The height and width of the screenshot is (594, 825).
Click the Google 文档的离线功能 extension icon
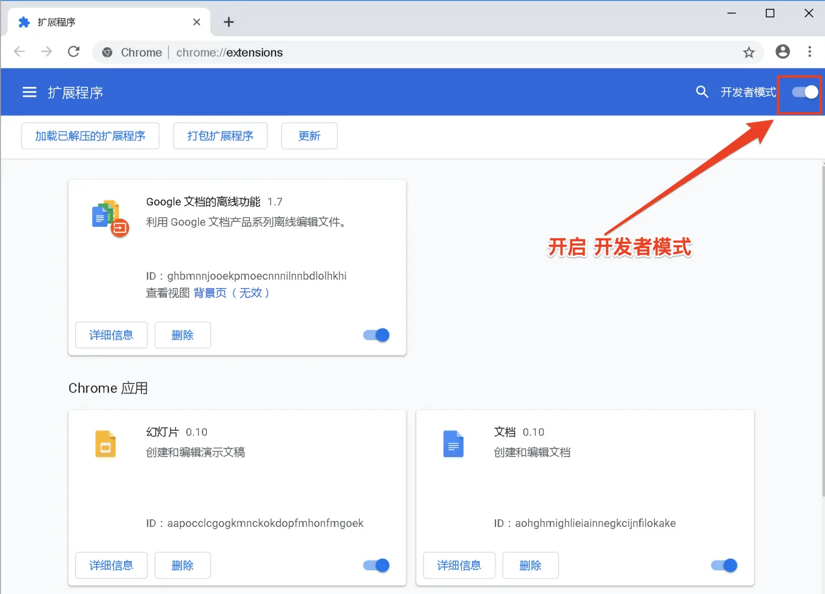click(110, 218)
